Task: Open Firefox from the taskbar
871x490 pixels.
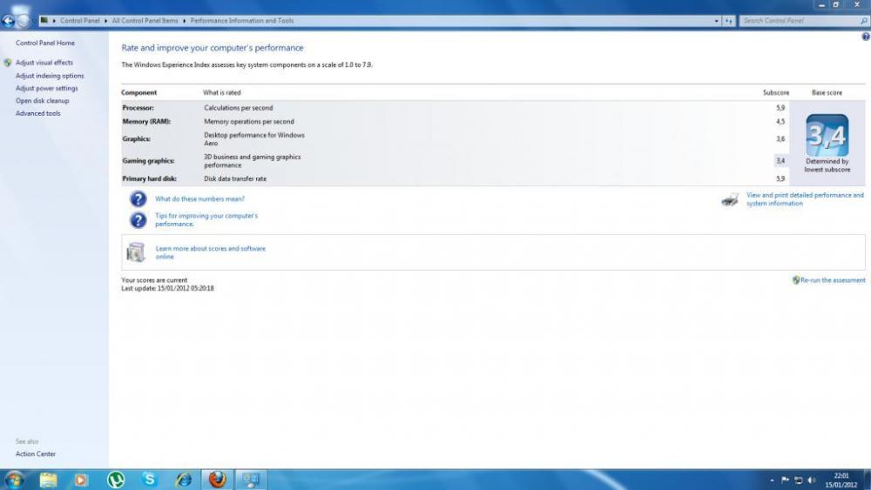Action: point(217,480)
